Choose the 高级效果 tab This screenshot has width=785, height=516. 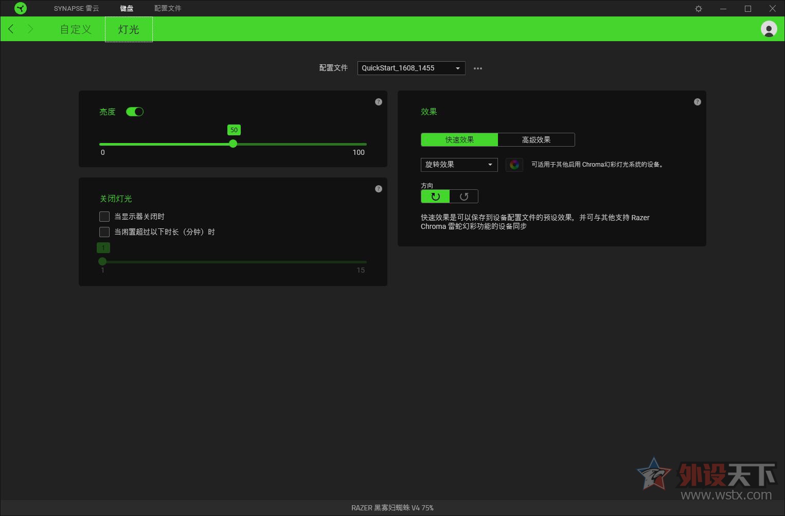click(537, 140)
